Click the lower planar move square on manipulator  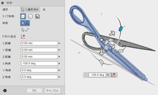[106, 48]
